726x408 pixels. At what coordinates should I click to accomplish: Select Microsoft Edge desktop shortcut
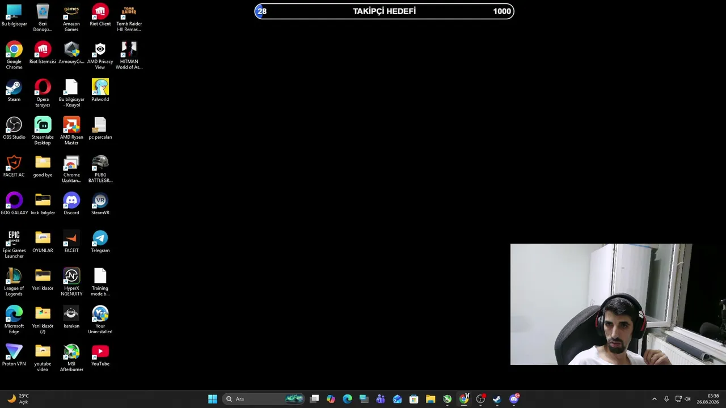pyautogui.click(x=14, y=320)
